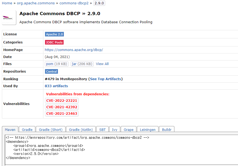Click the Apache 2.0 license badge
238x166 pixels.
tap(54, 34)
